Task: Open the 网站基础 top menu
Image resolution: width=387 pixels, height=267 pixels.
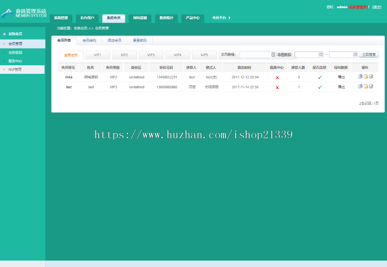Action: (140, 18)
